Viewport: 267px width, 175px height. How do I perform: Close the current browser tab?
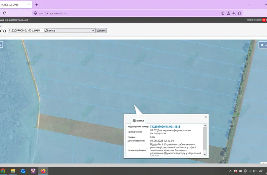pyautogui.click(x=29, y=4)
